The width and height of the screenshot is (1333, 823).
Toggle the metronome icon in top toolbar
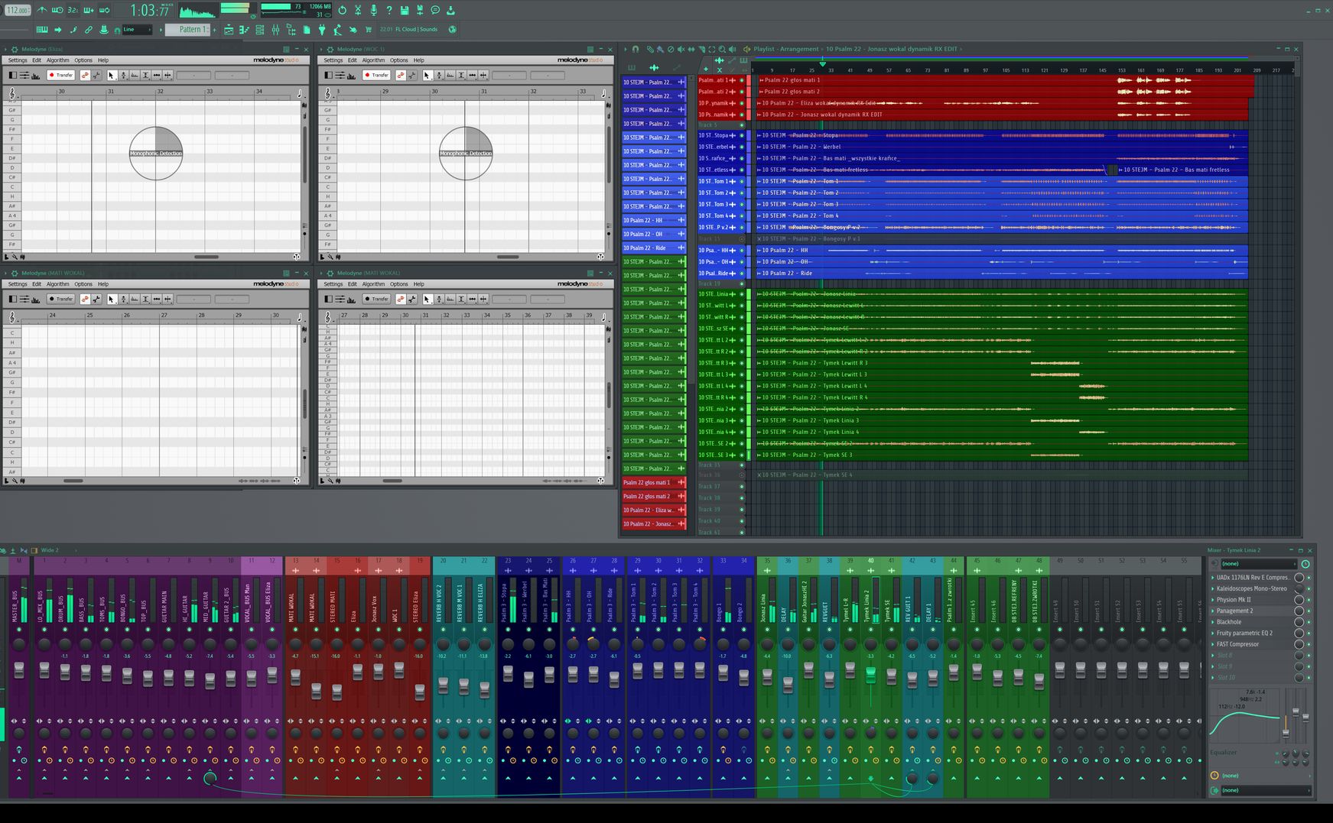tap(42, 10)
